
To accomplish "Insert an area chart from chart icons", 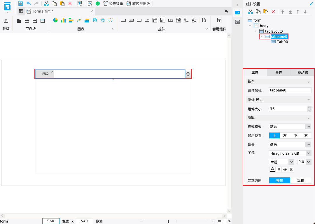I will click(87, 20).
